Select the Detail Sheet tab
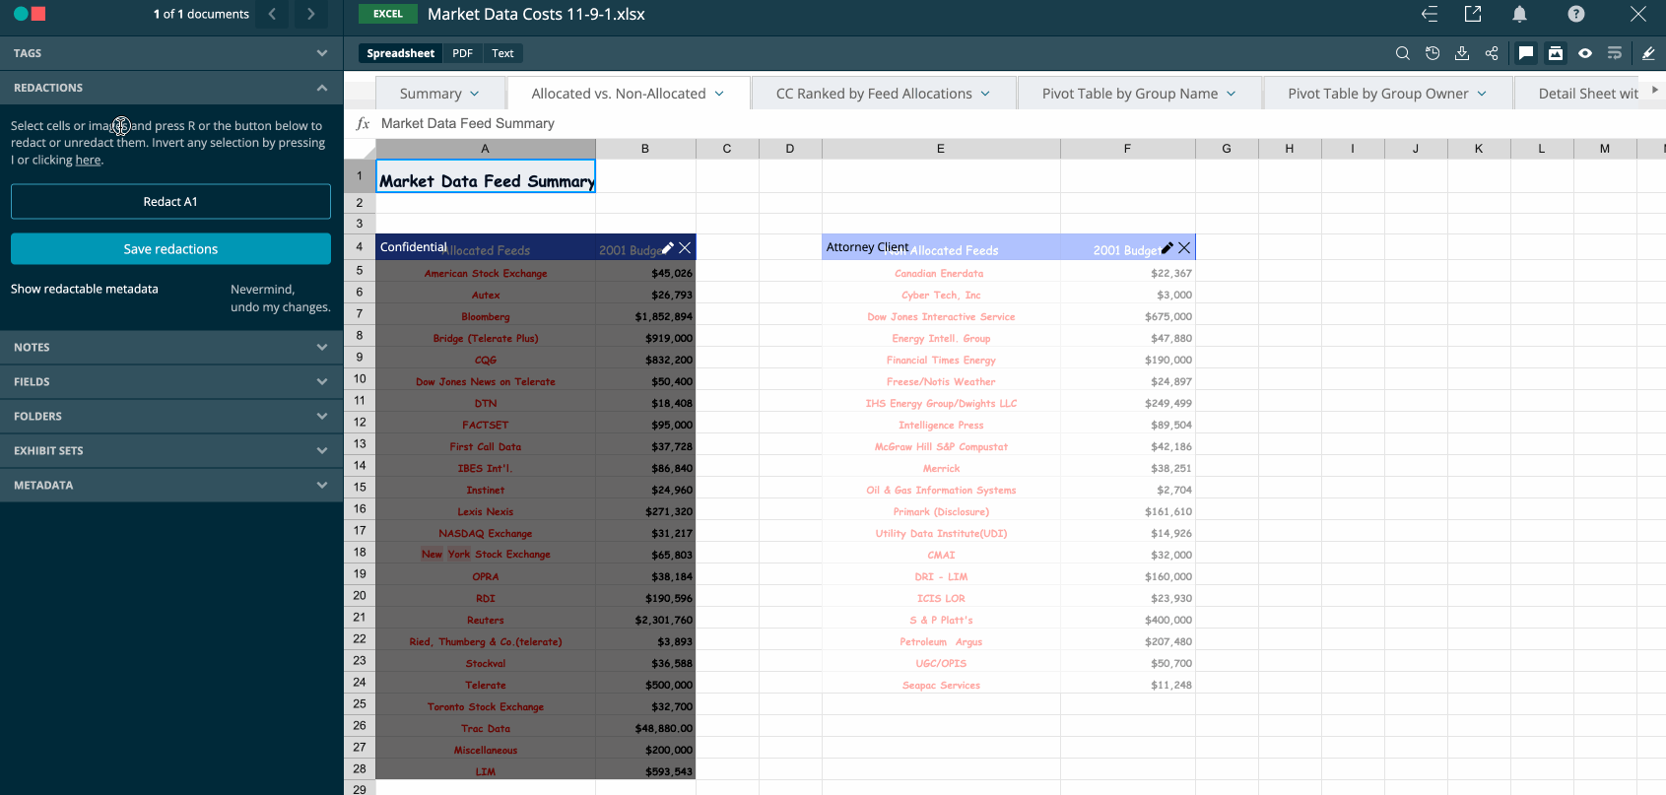 click(1588, 94)
